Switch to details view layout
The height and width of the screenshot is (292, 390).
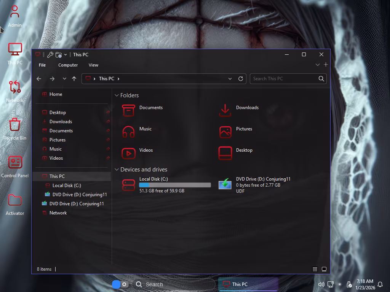[315, 269]
